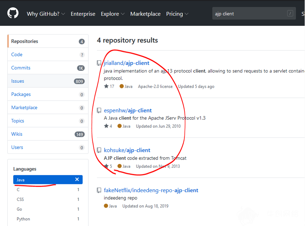The image size is (305, 226).
Task: Select the active Java language filter
Action: 48,180
